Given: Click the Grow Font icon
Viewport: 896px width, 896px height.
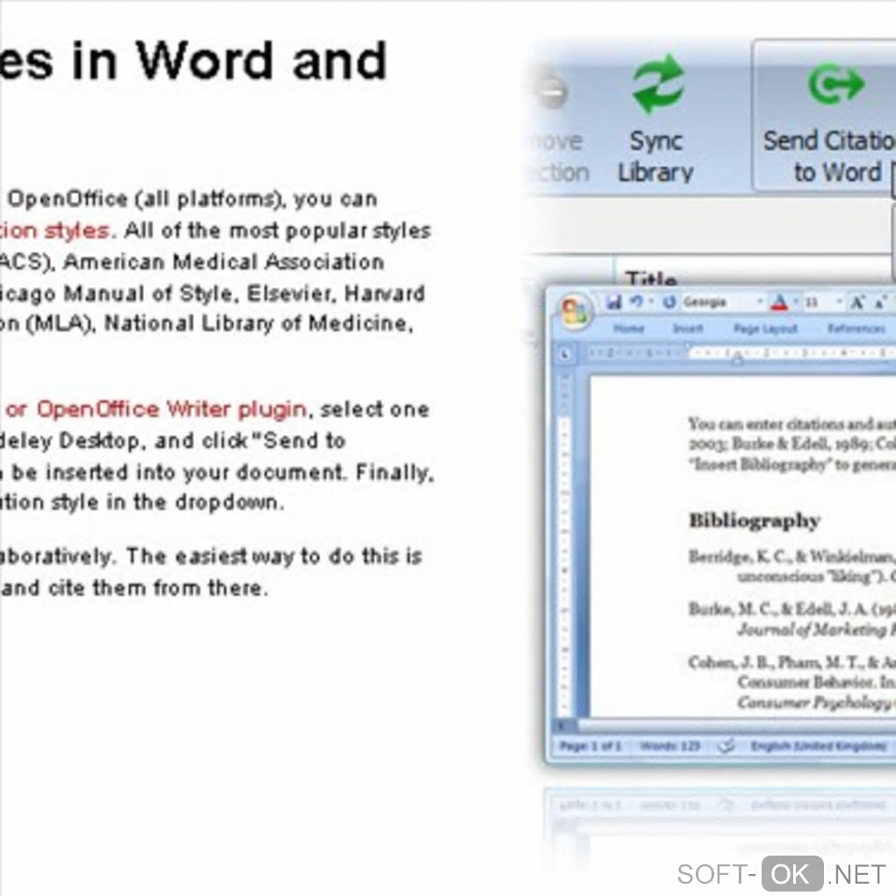Looking at the screenshot, I should (x=856, y=302).
